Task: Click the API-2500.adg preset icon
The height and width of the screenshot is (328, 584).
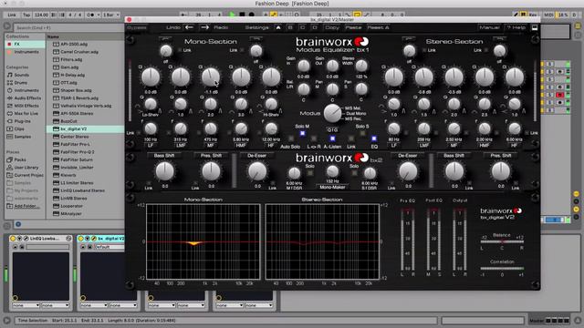Action: point(56,44)
